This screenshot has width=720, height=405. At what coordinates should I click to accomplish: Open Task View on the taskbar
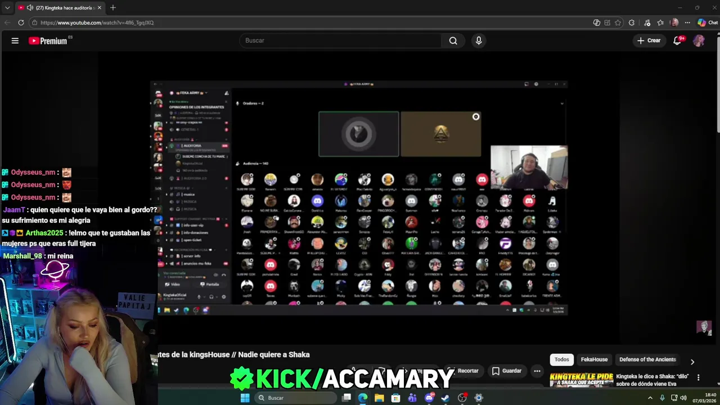coord(346,398)
